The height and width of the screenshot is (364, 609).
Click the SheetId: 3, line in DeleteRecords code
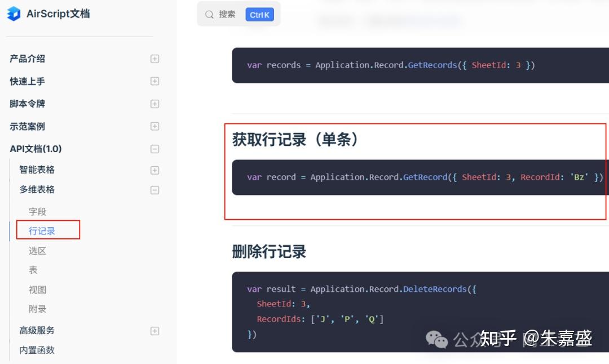pyautogui.click(x=283, y=304)
